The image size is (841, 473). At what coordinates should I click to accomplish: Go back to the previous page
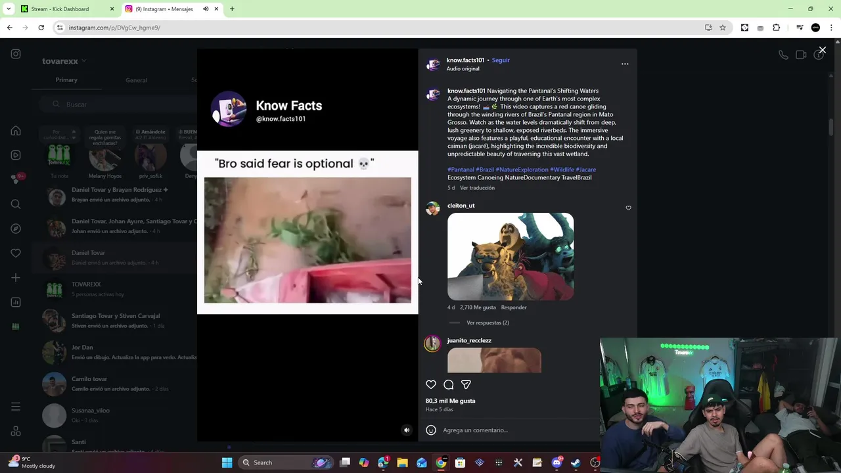[x=9, y=28]
